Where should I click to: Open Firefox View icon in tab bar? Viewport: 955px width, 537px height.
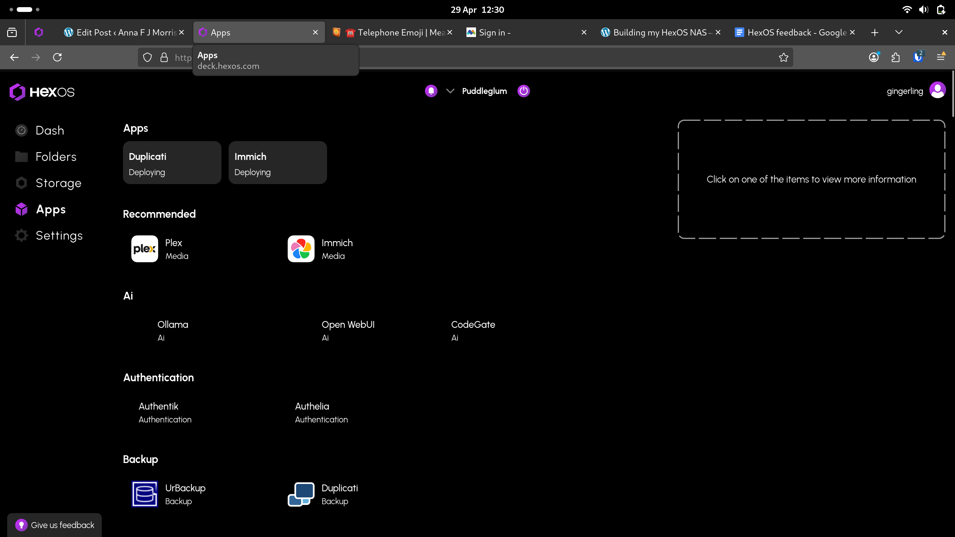[x=12, y=33]
